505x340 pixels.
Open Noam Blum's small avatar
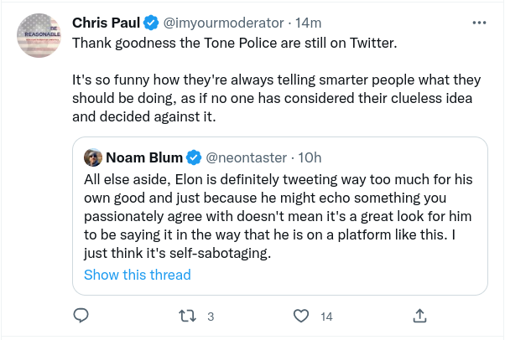[93, 157]
